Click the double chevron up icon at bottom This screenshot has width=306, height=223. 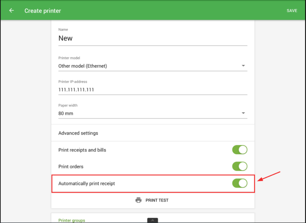point(152,220)
